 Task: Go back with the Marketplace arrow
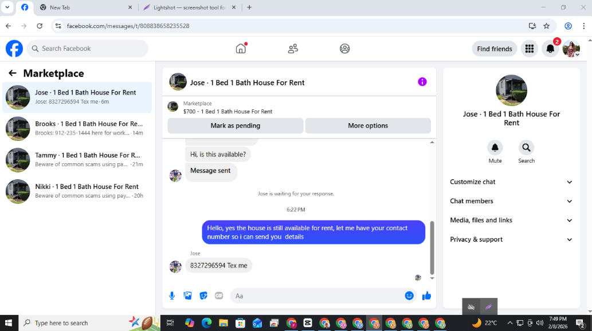13,73
